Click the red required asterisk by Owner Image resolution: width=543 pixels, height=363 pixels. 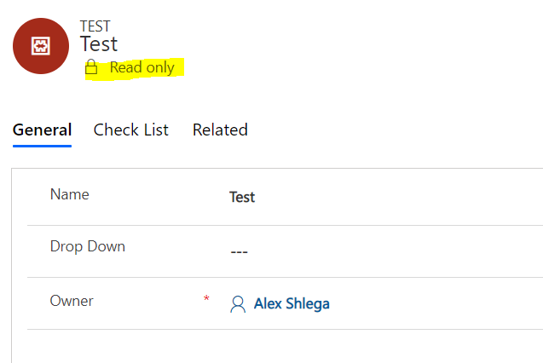click(206, 298)
